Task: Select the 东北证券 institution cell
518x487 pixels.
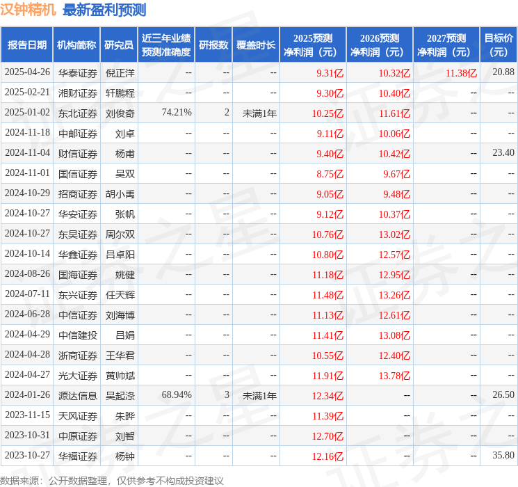Action: point(78,113)
